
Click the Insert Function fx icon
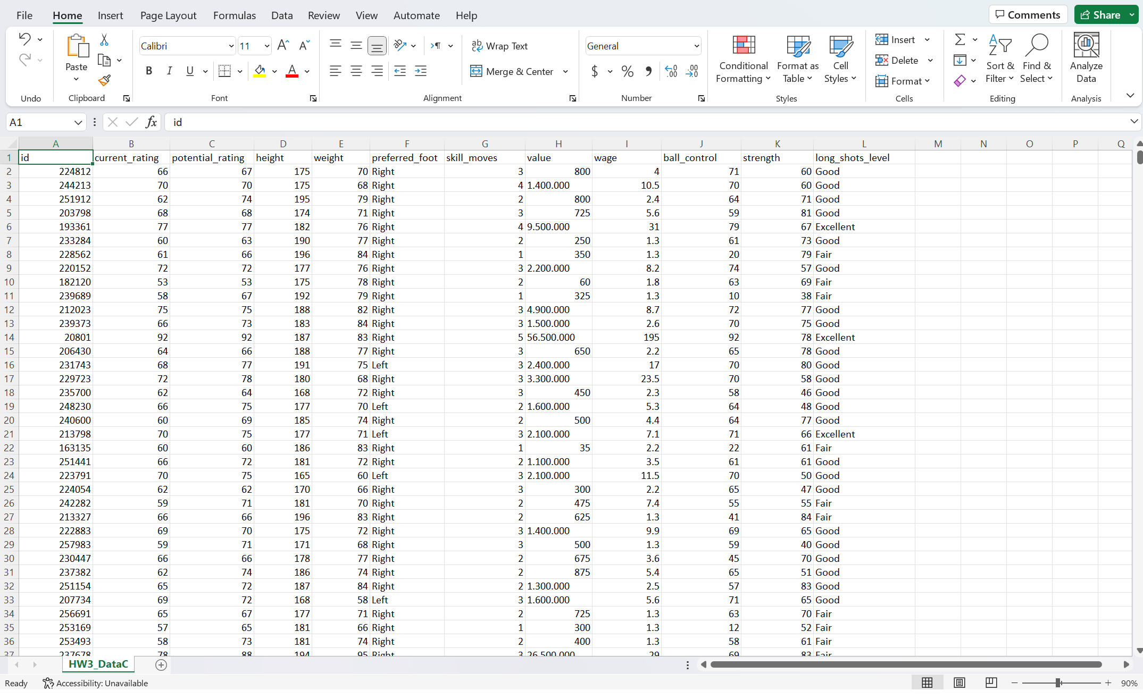pos(151,122)
